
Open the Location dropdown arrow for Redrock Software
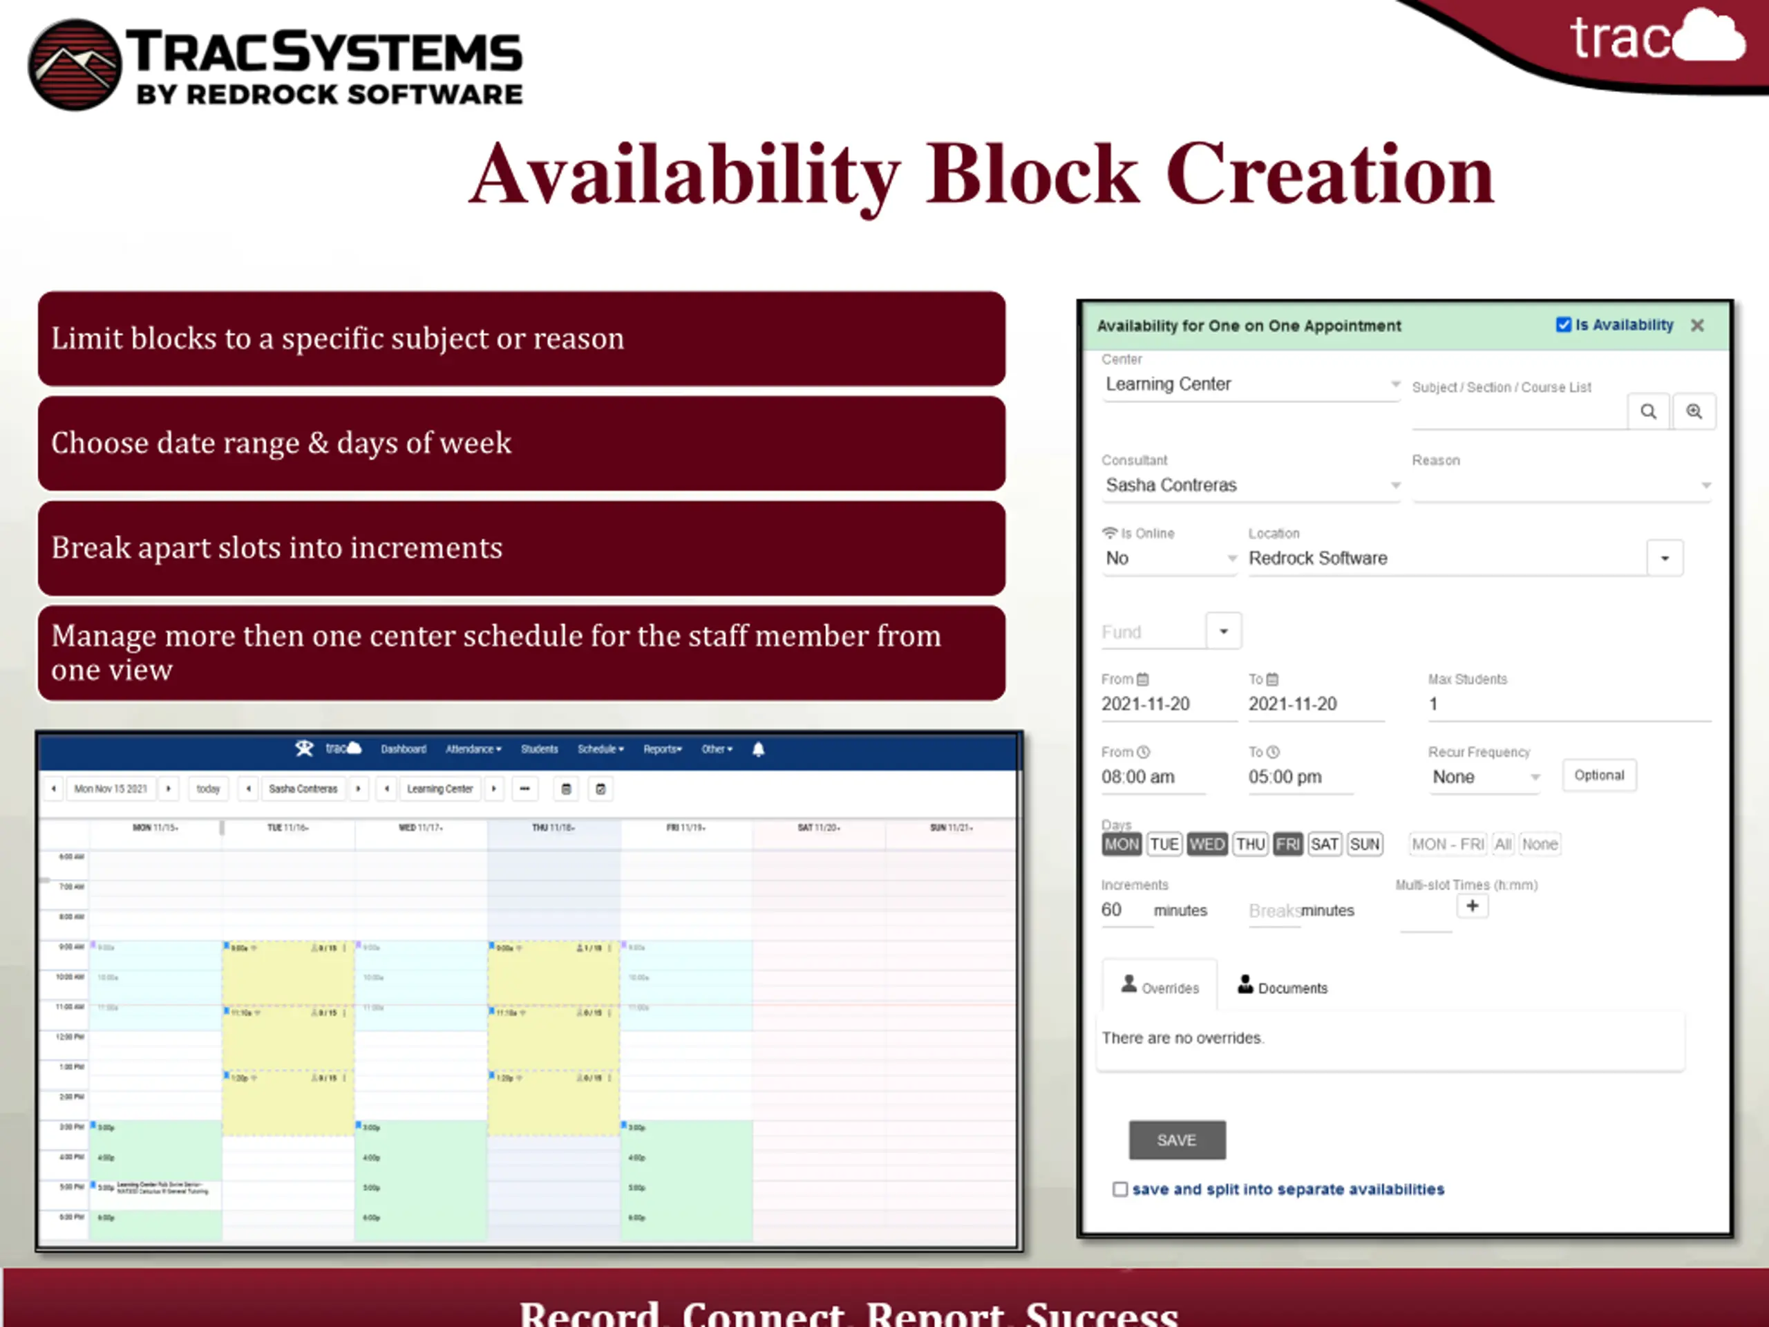[x=1665, y=558]
